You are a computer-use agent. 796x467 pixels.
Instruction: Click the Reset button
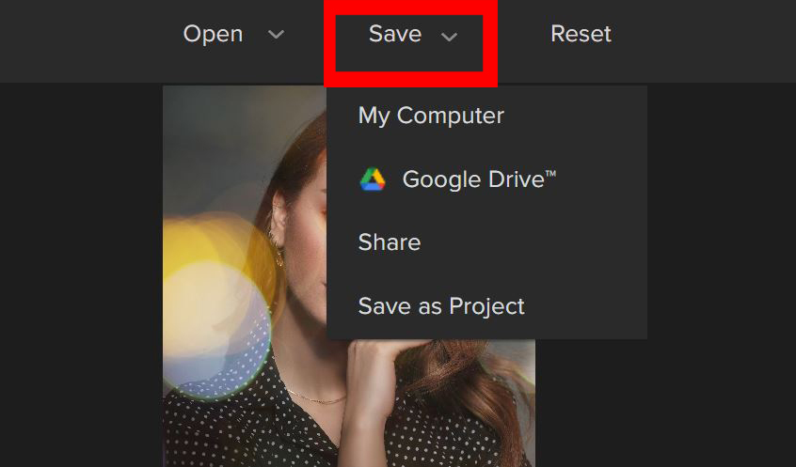pos(581,34)
